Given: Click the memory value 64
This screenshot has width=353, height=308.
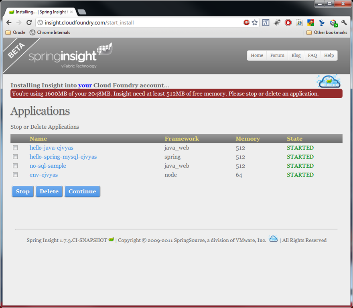Looking at the screenshot, I should tap(239, 175).
